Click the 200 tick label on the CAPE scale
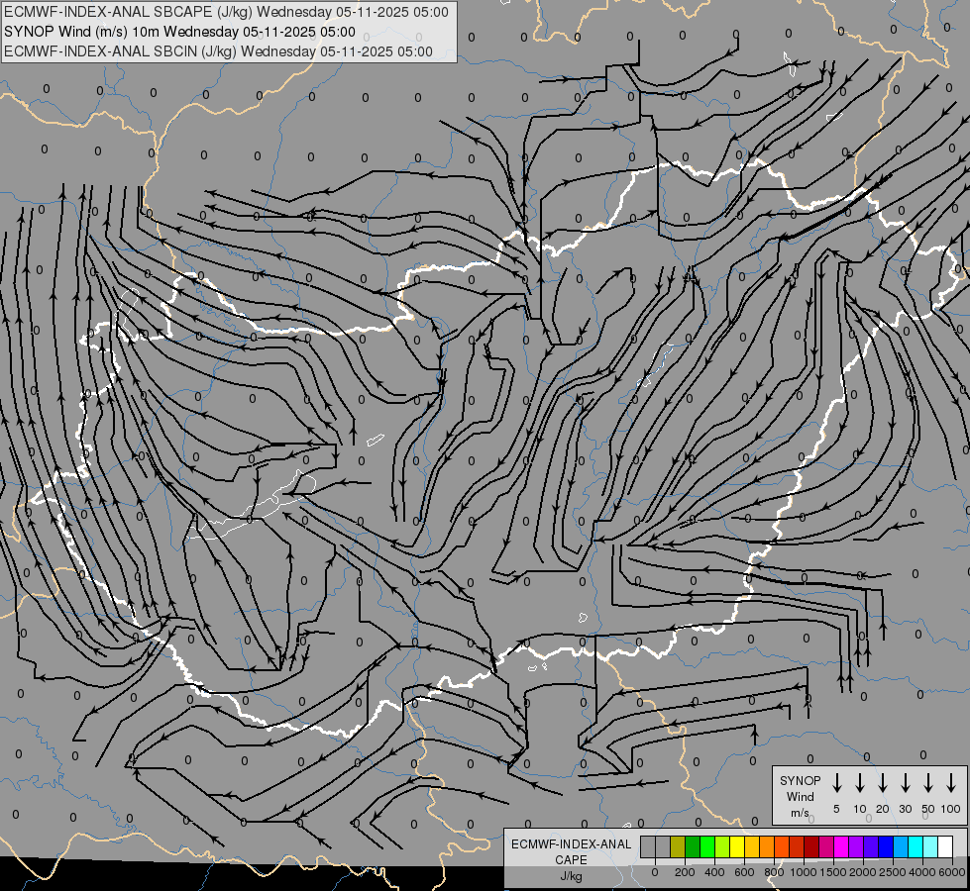This screenshot has width=970, height=891. coord(685,872)
